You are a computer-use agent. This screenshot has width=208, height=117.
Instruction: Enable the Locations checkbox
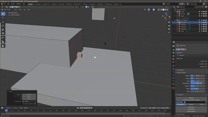click(x=206, y=64)
